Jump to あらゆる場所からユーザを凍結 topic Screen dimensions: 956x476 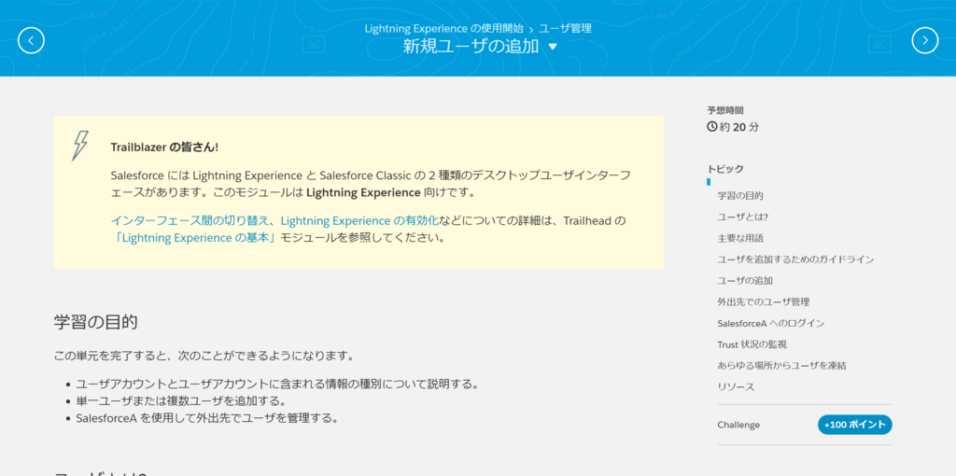point(781,366)
